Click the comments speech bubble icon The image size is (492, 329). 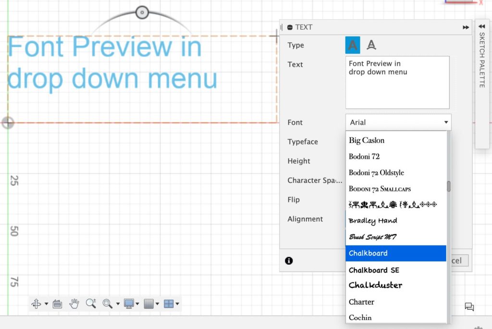[469, 306]
